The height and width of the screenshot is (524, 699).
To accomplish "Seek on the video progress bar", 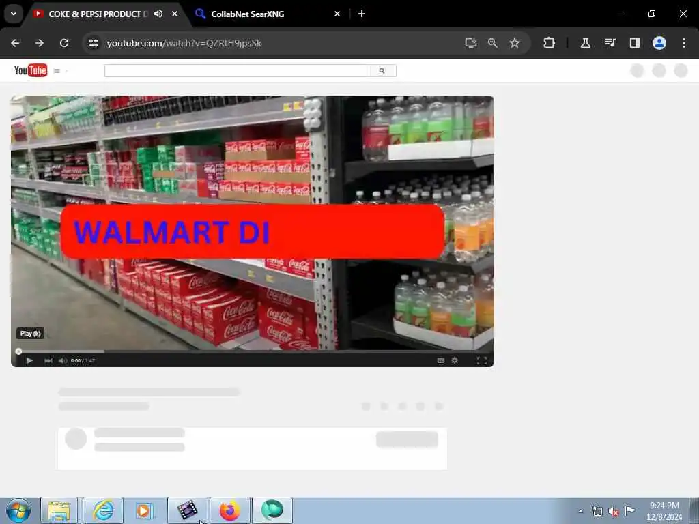I will click(x=253, y=351).
